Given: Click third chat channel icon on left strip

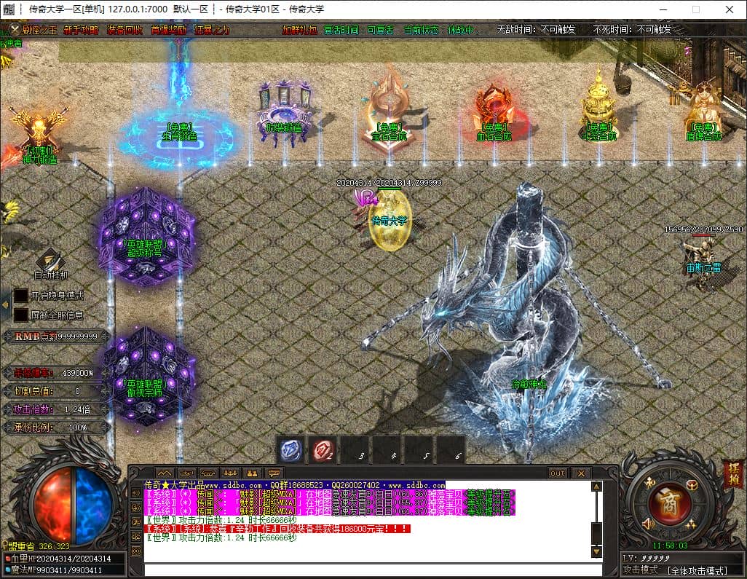Looking at the screenshot, I should 136,522.
